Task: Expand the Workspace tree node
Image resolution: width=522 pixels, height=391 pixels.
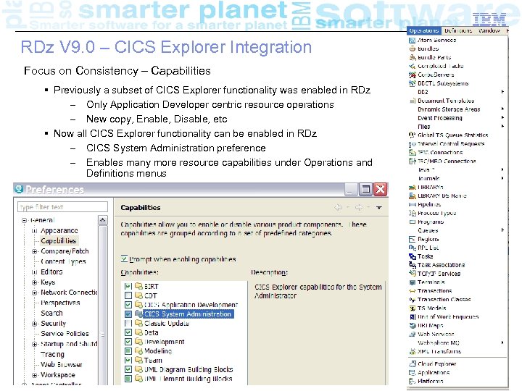Action: point(34,375)
